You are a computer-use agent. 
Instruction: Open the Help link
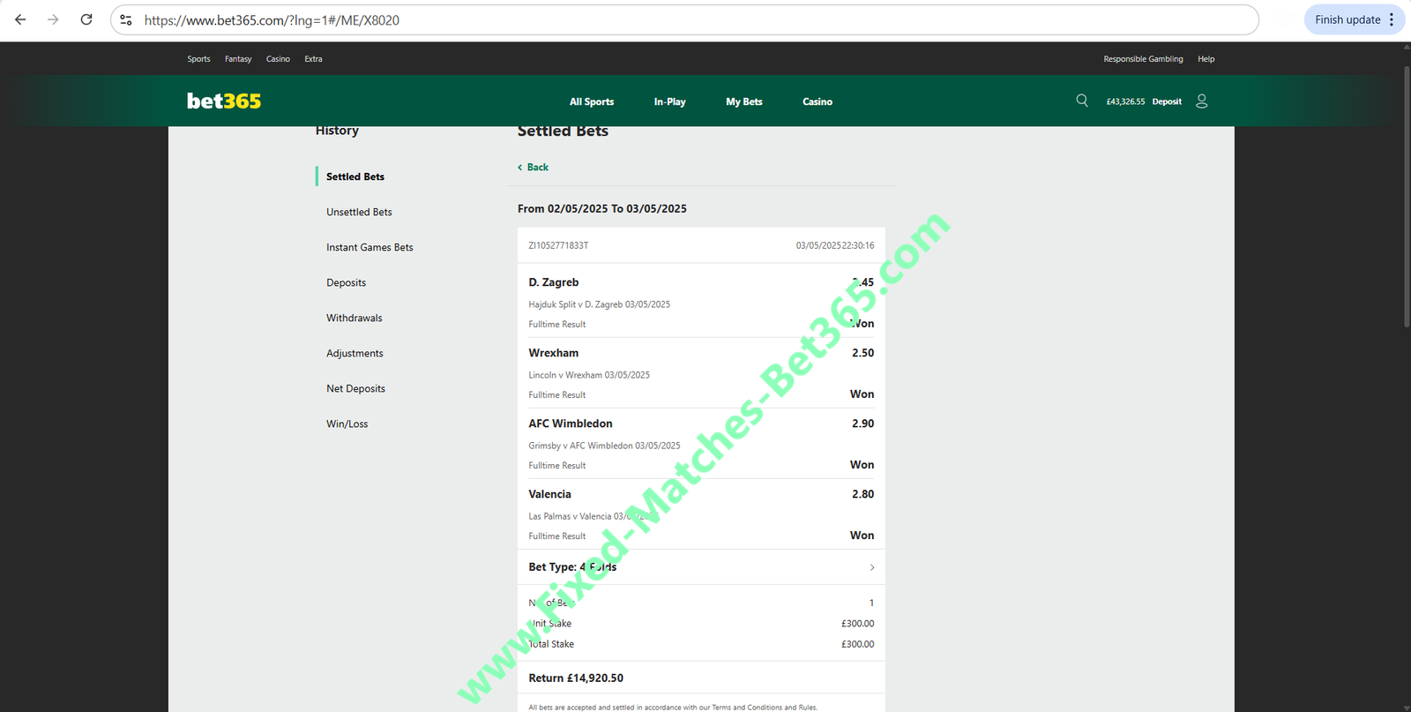coord(1206,59)
